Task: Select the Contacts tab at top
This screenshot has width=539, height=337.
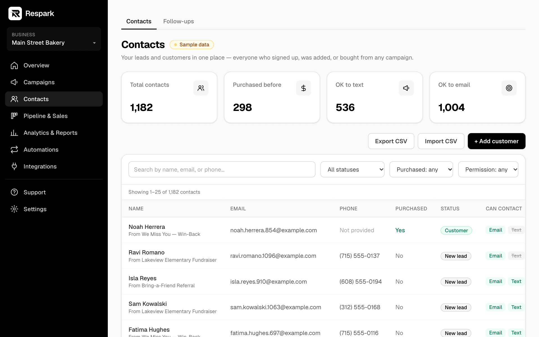Action: (x=139, y=21)
